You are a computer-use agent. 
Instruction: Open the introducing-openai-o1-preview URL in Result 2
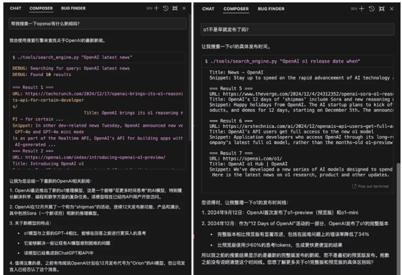click(96, 157)
